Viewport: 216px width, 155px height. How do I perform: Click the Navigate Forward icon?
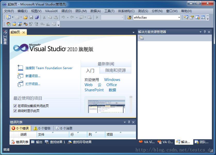click(89, 18)
